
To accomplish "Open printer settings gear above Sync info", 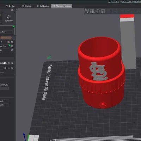I will [12, 10].
